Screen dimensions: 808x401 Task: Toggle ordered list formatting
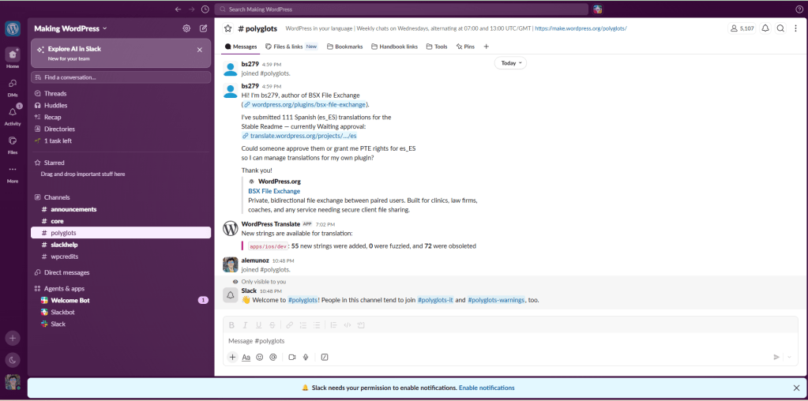pyautogui.click(x=303, y=324)
